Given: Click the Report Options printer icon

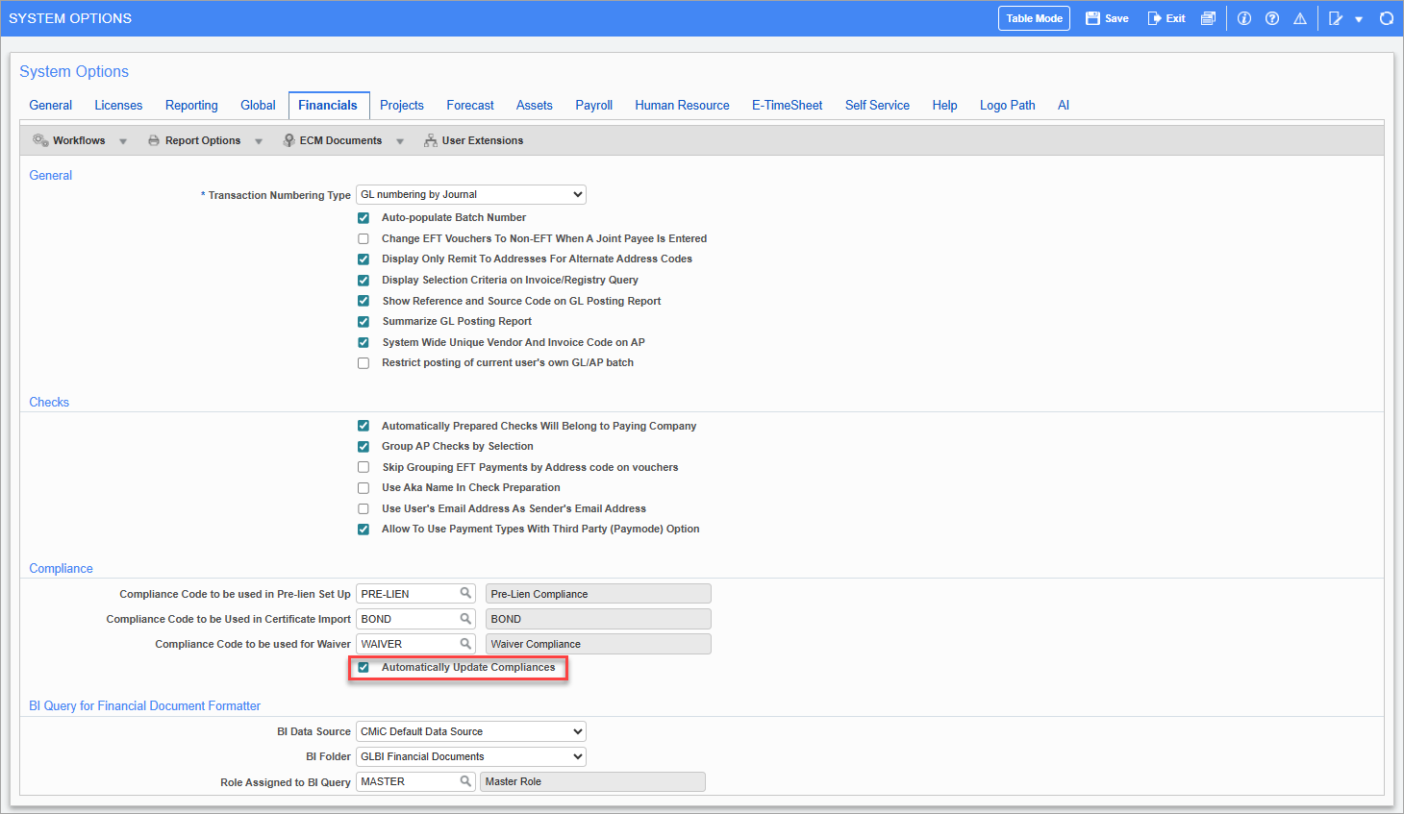Looking at the screenshot, I should (x=154, y=140).
